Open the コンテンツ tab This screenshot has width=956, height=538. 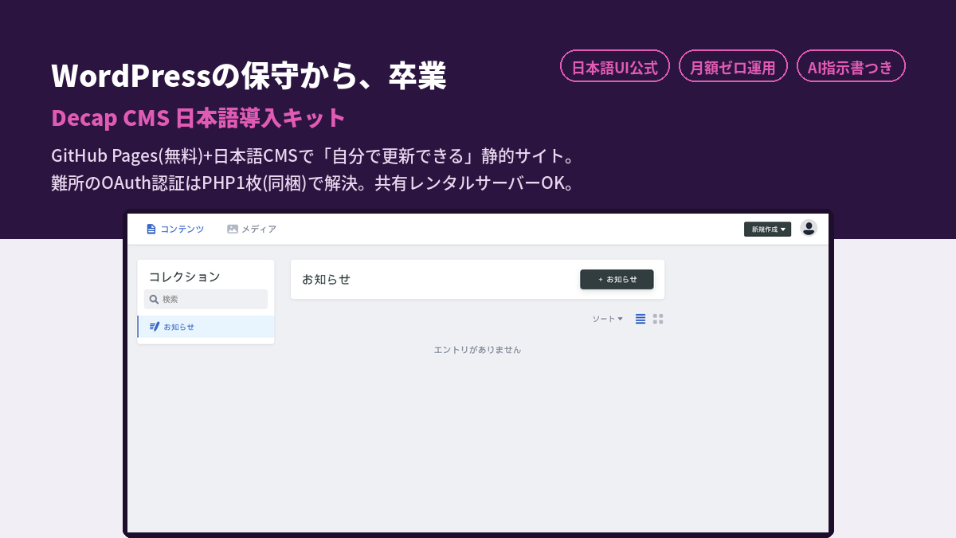tap(175, 229)
